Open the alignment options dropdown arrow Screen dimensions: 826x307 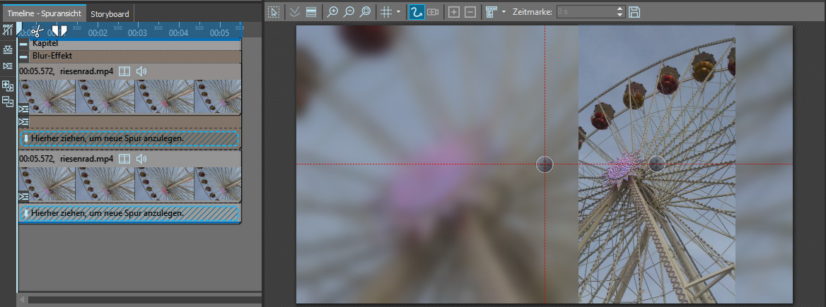(x=504, y=12)
